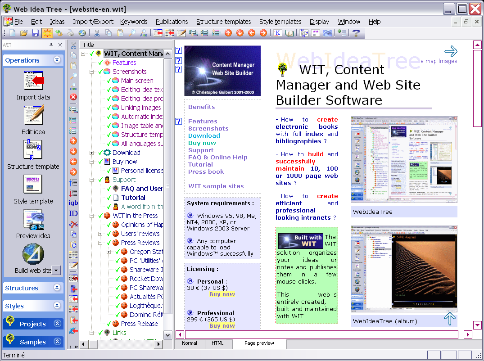Open the Build web site dropdown arrow
The width and height of the screenshot is (484, 361).
pos(56,270)
